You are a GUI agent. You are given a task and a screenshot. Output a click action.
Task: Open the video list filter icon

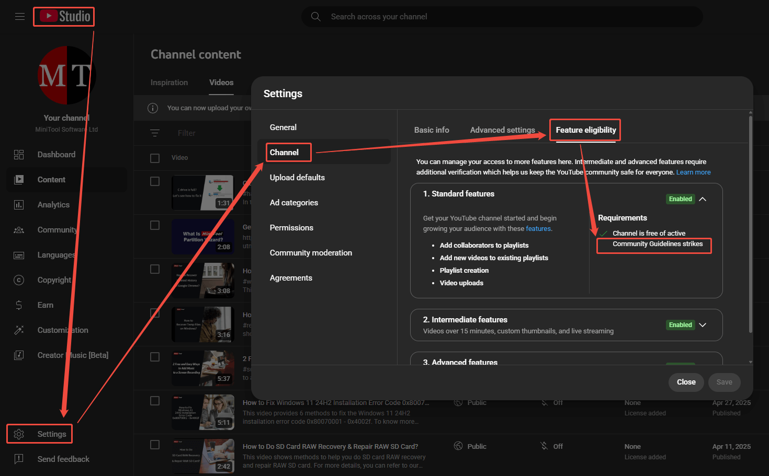(x=155, y=133)
